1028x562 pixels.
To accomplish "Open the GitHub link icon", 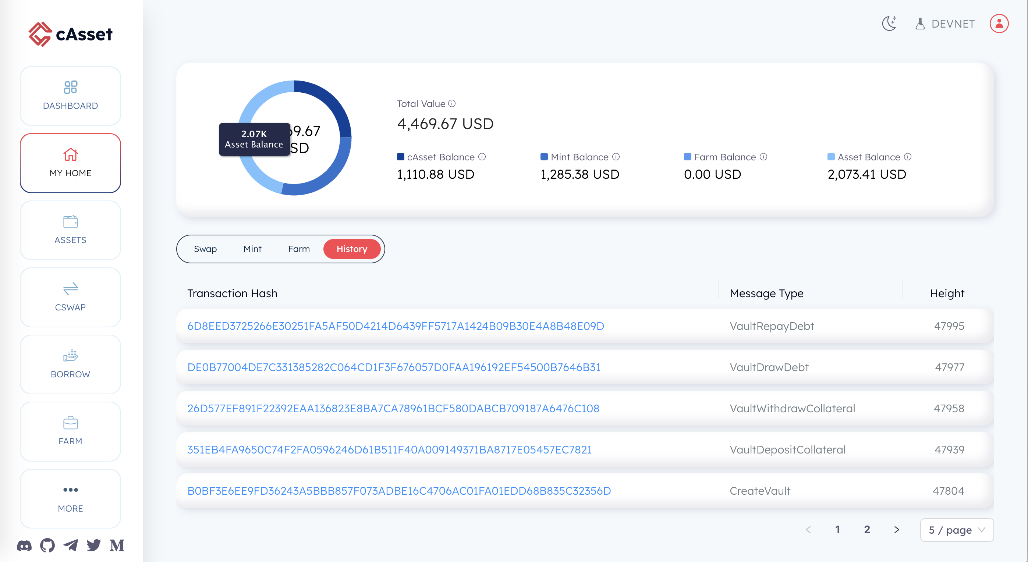I will (47, 545).
